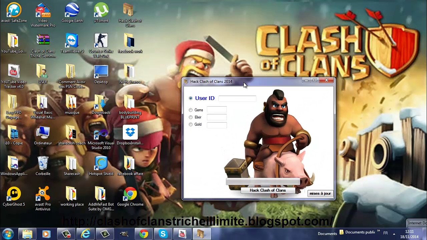Select the Downloads folder shortcut
This screenshot has width=427, height=240.
(x=101, y=105)
